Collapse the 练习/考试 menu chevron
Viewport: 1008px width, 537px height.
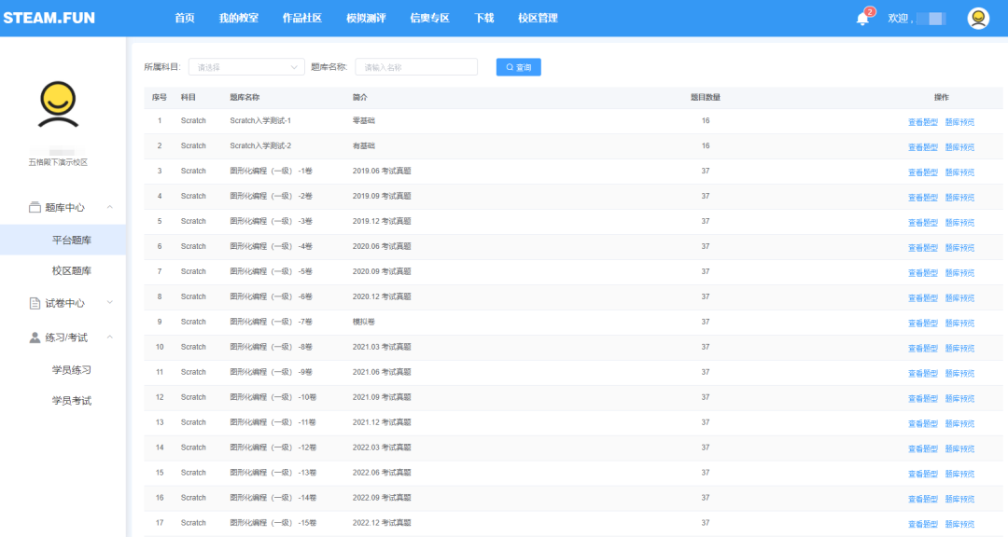point(109,337)
